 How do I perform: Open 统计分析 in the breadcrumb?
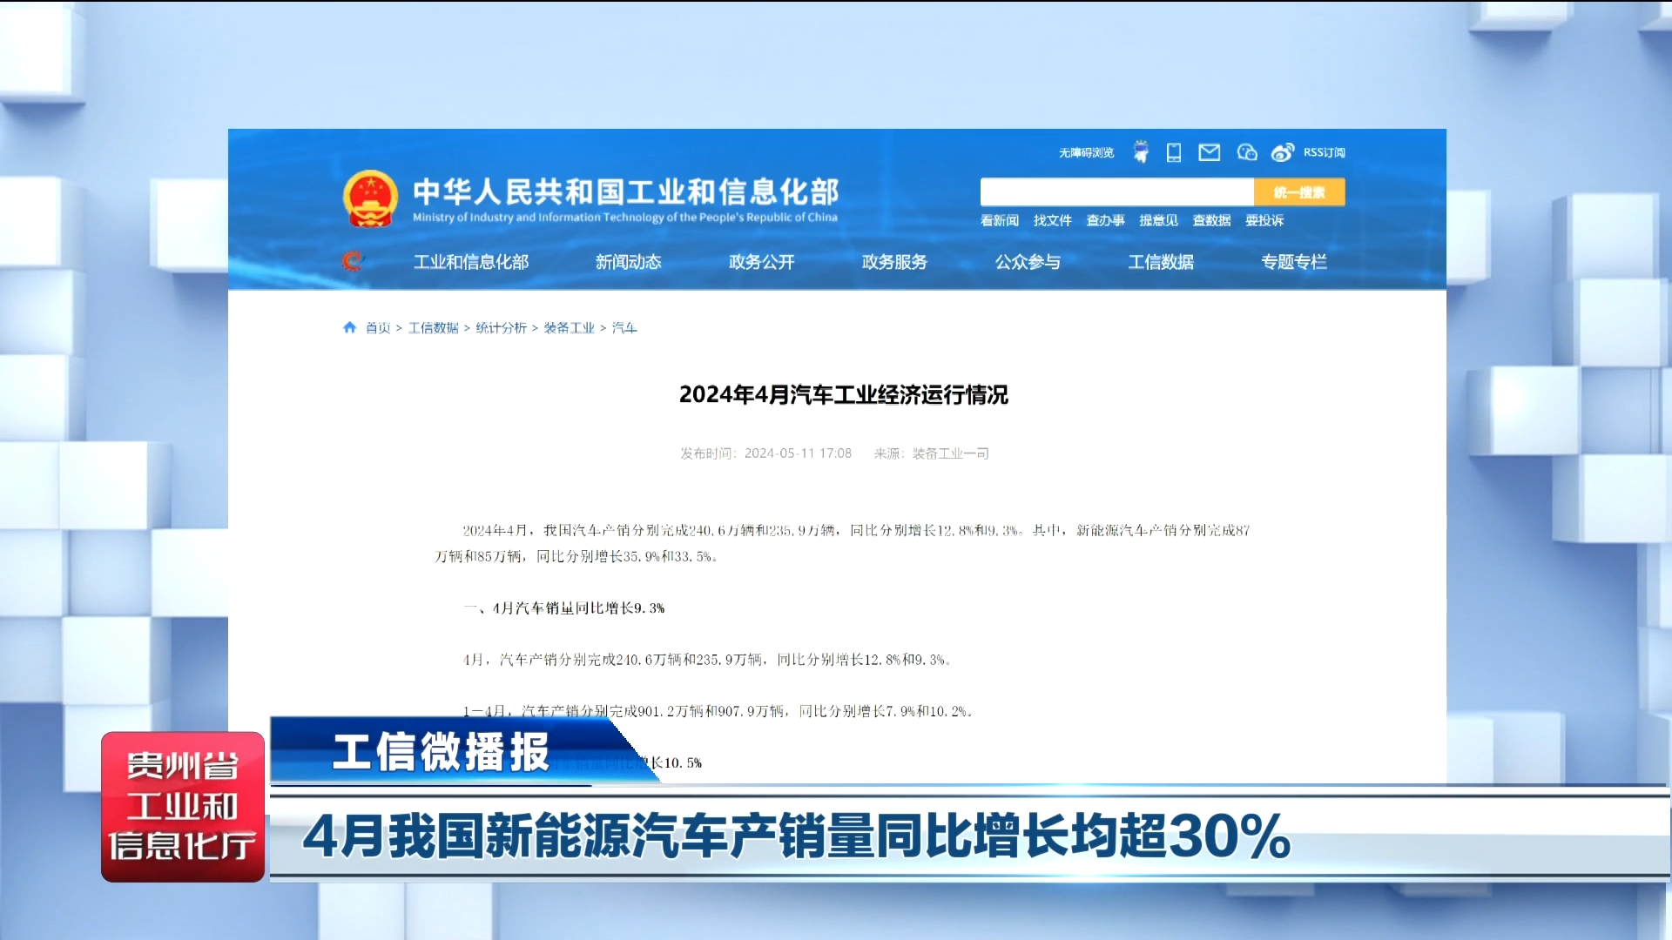(501, 327)
